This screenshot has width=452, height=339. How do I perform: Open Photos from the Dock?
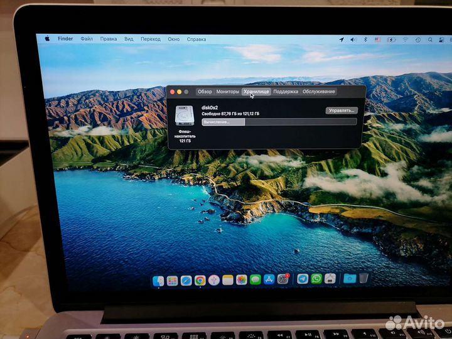pyautogui.click(x=241, y=279)
